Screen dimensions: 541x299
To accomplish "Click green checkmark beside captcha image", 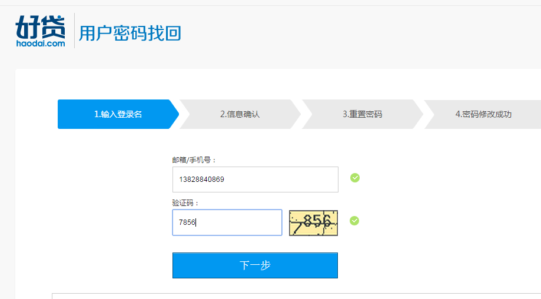I will pos(354,221).
